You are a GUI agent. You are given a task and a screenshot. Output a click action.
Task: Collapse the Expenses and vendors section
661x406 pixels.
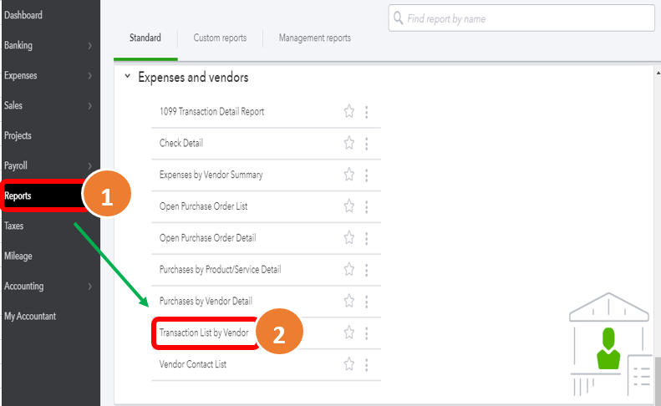(127, 77)
